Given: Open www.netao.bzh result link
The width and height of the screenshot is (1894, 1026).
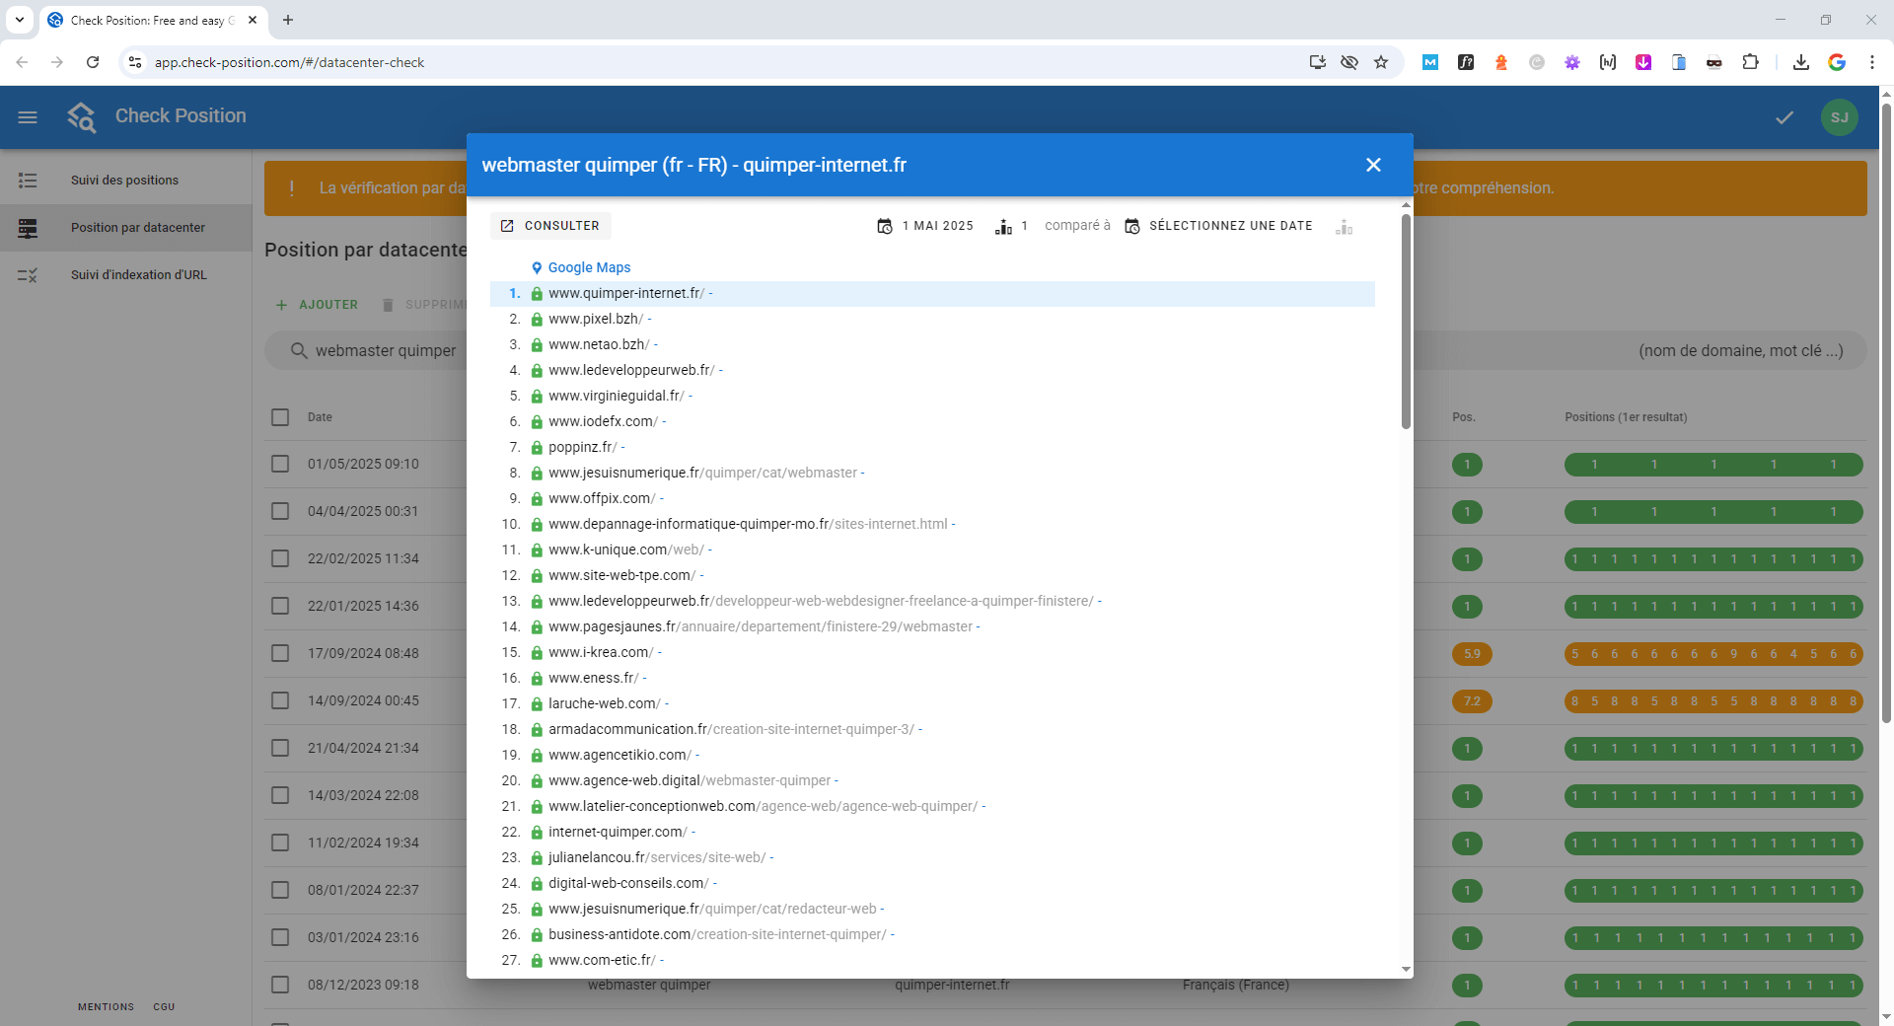Looking at the screenshot, I should tap(599, 344).
